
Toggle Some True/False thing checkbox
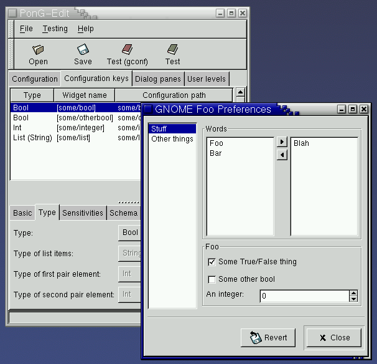coord(212,262)
